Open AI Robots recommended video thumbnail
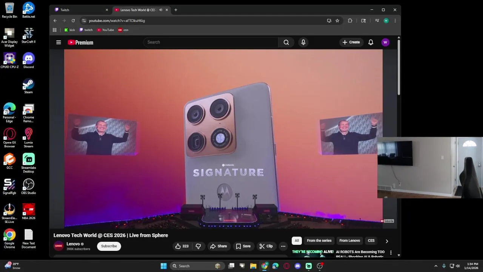This screenshot has width=483, height=272. pyautogui.click(x=313, y=253)
